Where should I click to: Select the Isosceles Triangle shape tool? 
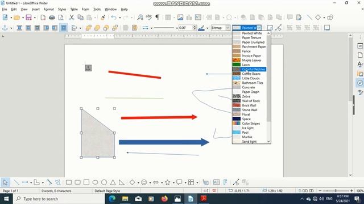pos(113,182)
